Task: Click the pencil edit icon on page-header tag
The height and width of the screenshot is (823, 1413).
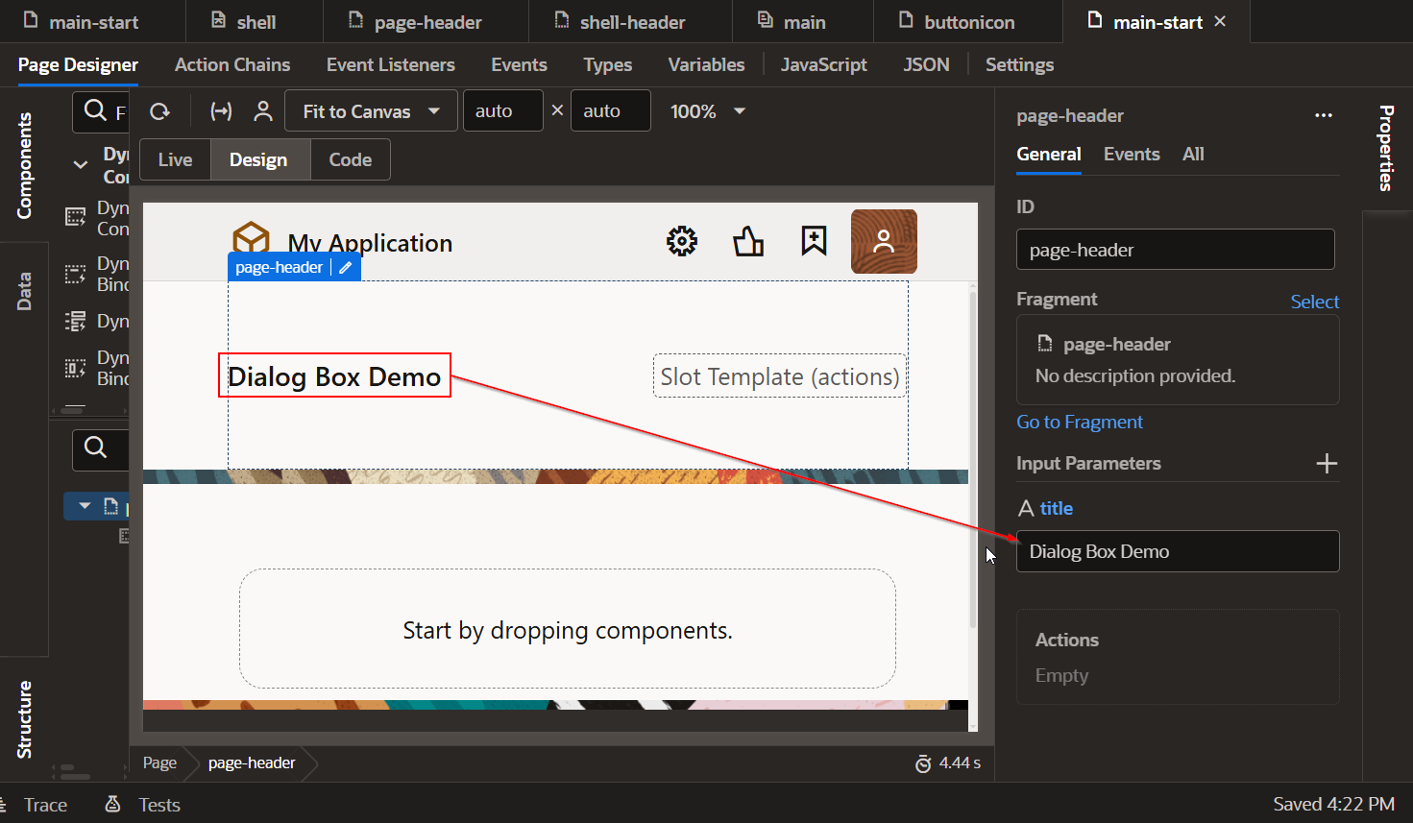Action: [x=346, y=268]
